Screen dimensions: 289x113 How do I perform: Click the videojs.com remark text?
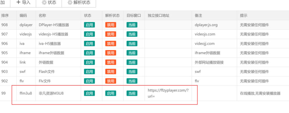pos(205,34)
